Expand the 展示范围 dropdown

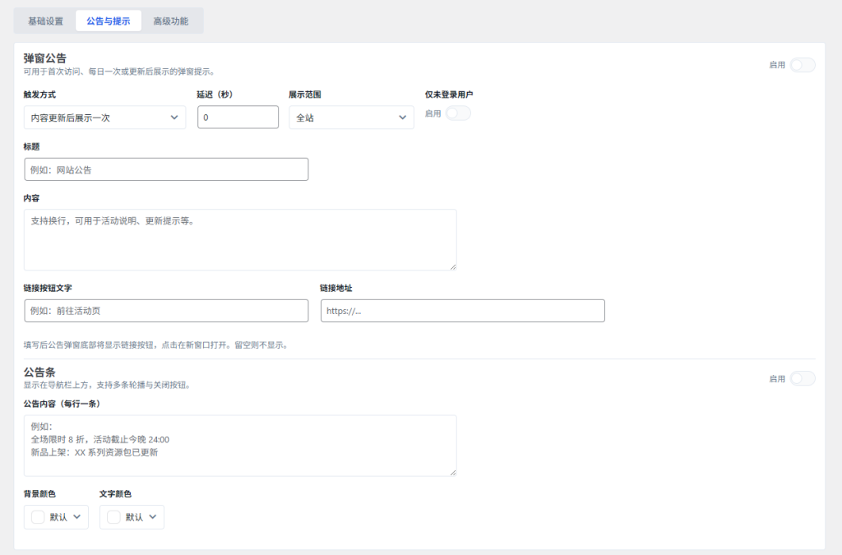pos(351,118)
